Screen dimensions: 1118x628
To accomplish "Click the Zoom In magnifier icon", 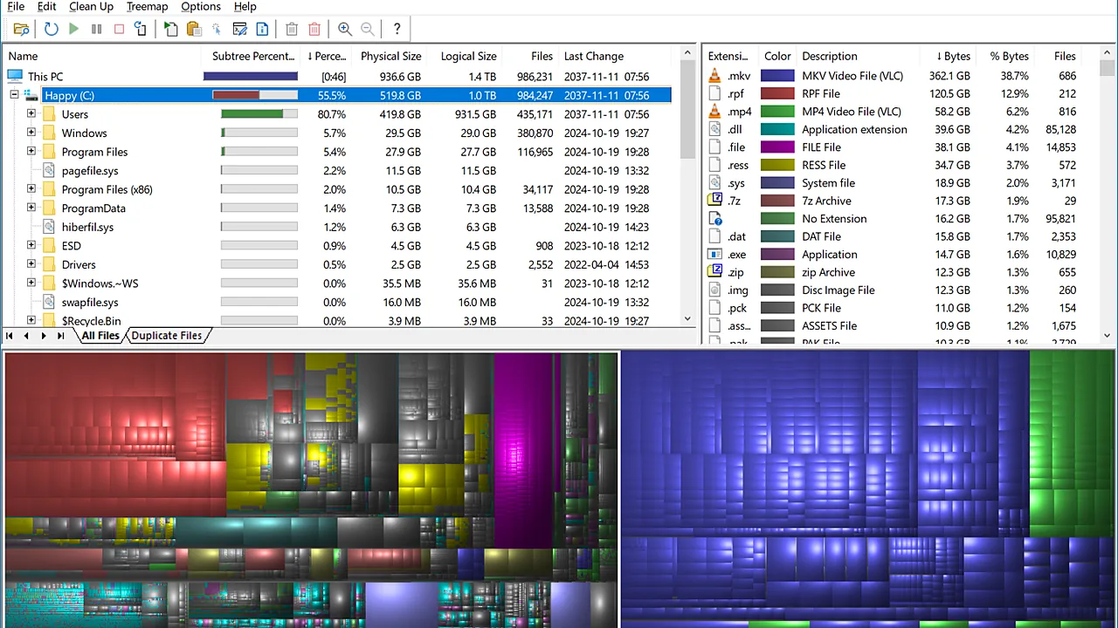I will [345, 29].
